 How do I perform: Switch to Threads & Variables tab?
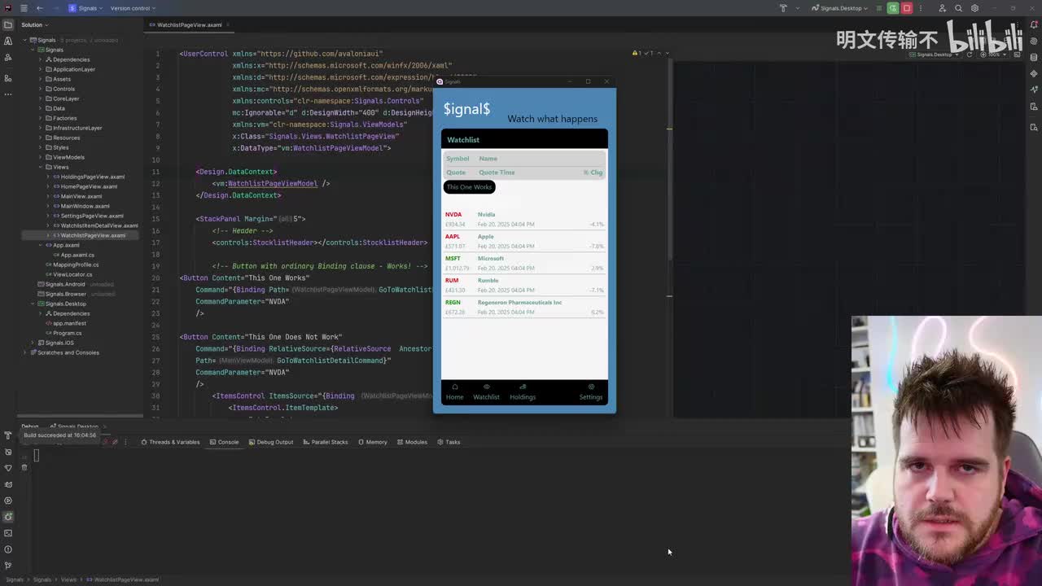[170, 442]
